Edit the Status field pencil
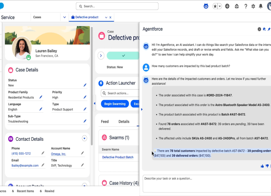The width and height of the screenshot is (271, 196). coord(85,85)
